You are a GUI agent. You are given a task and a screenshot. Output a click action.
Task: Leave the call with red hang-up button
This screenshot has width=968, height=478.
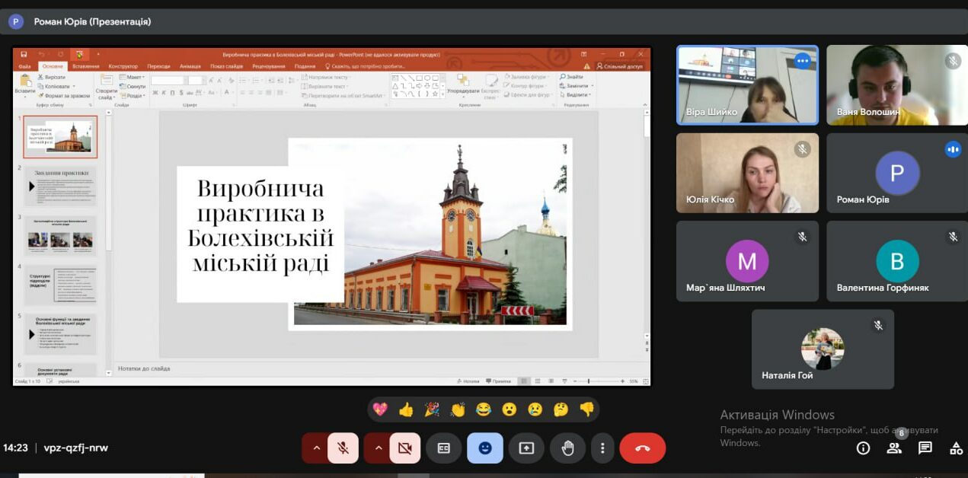(642, 448)
